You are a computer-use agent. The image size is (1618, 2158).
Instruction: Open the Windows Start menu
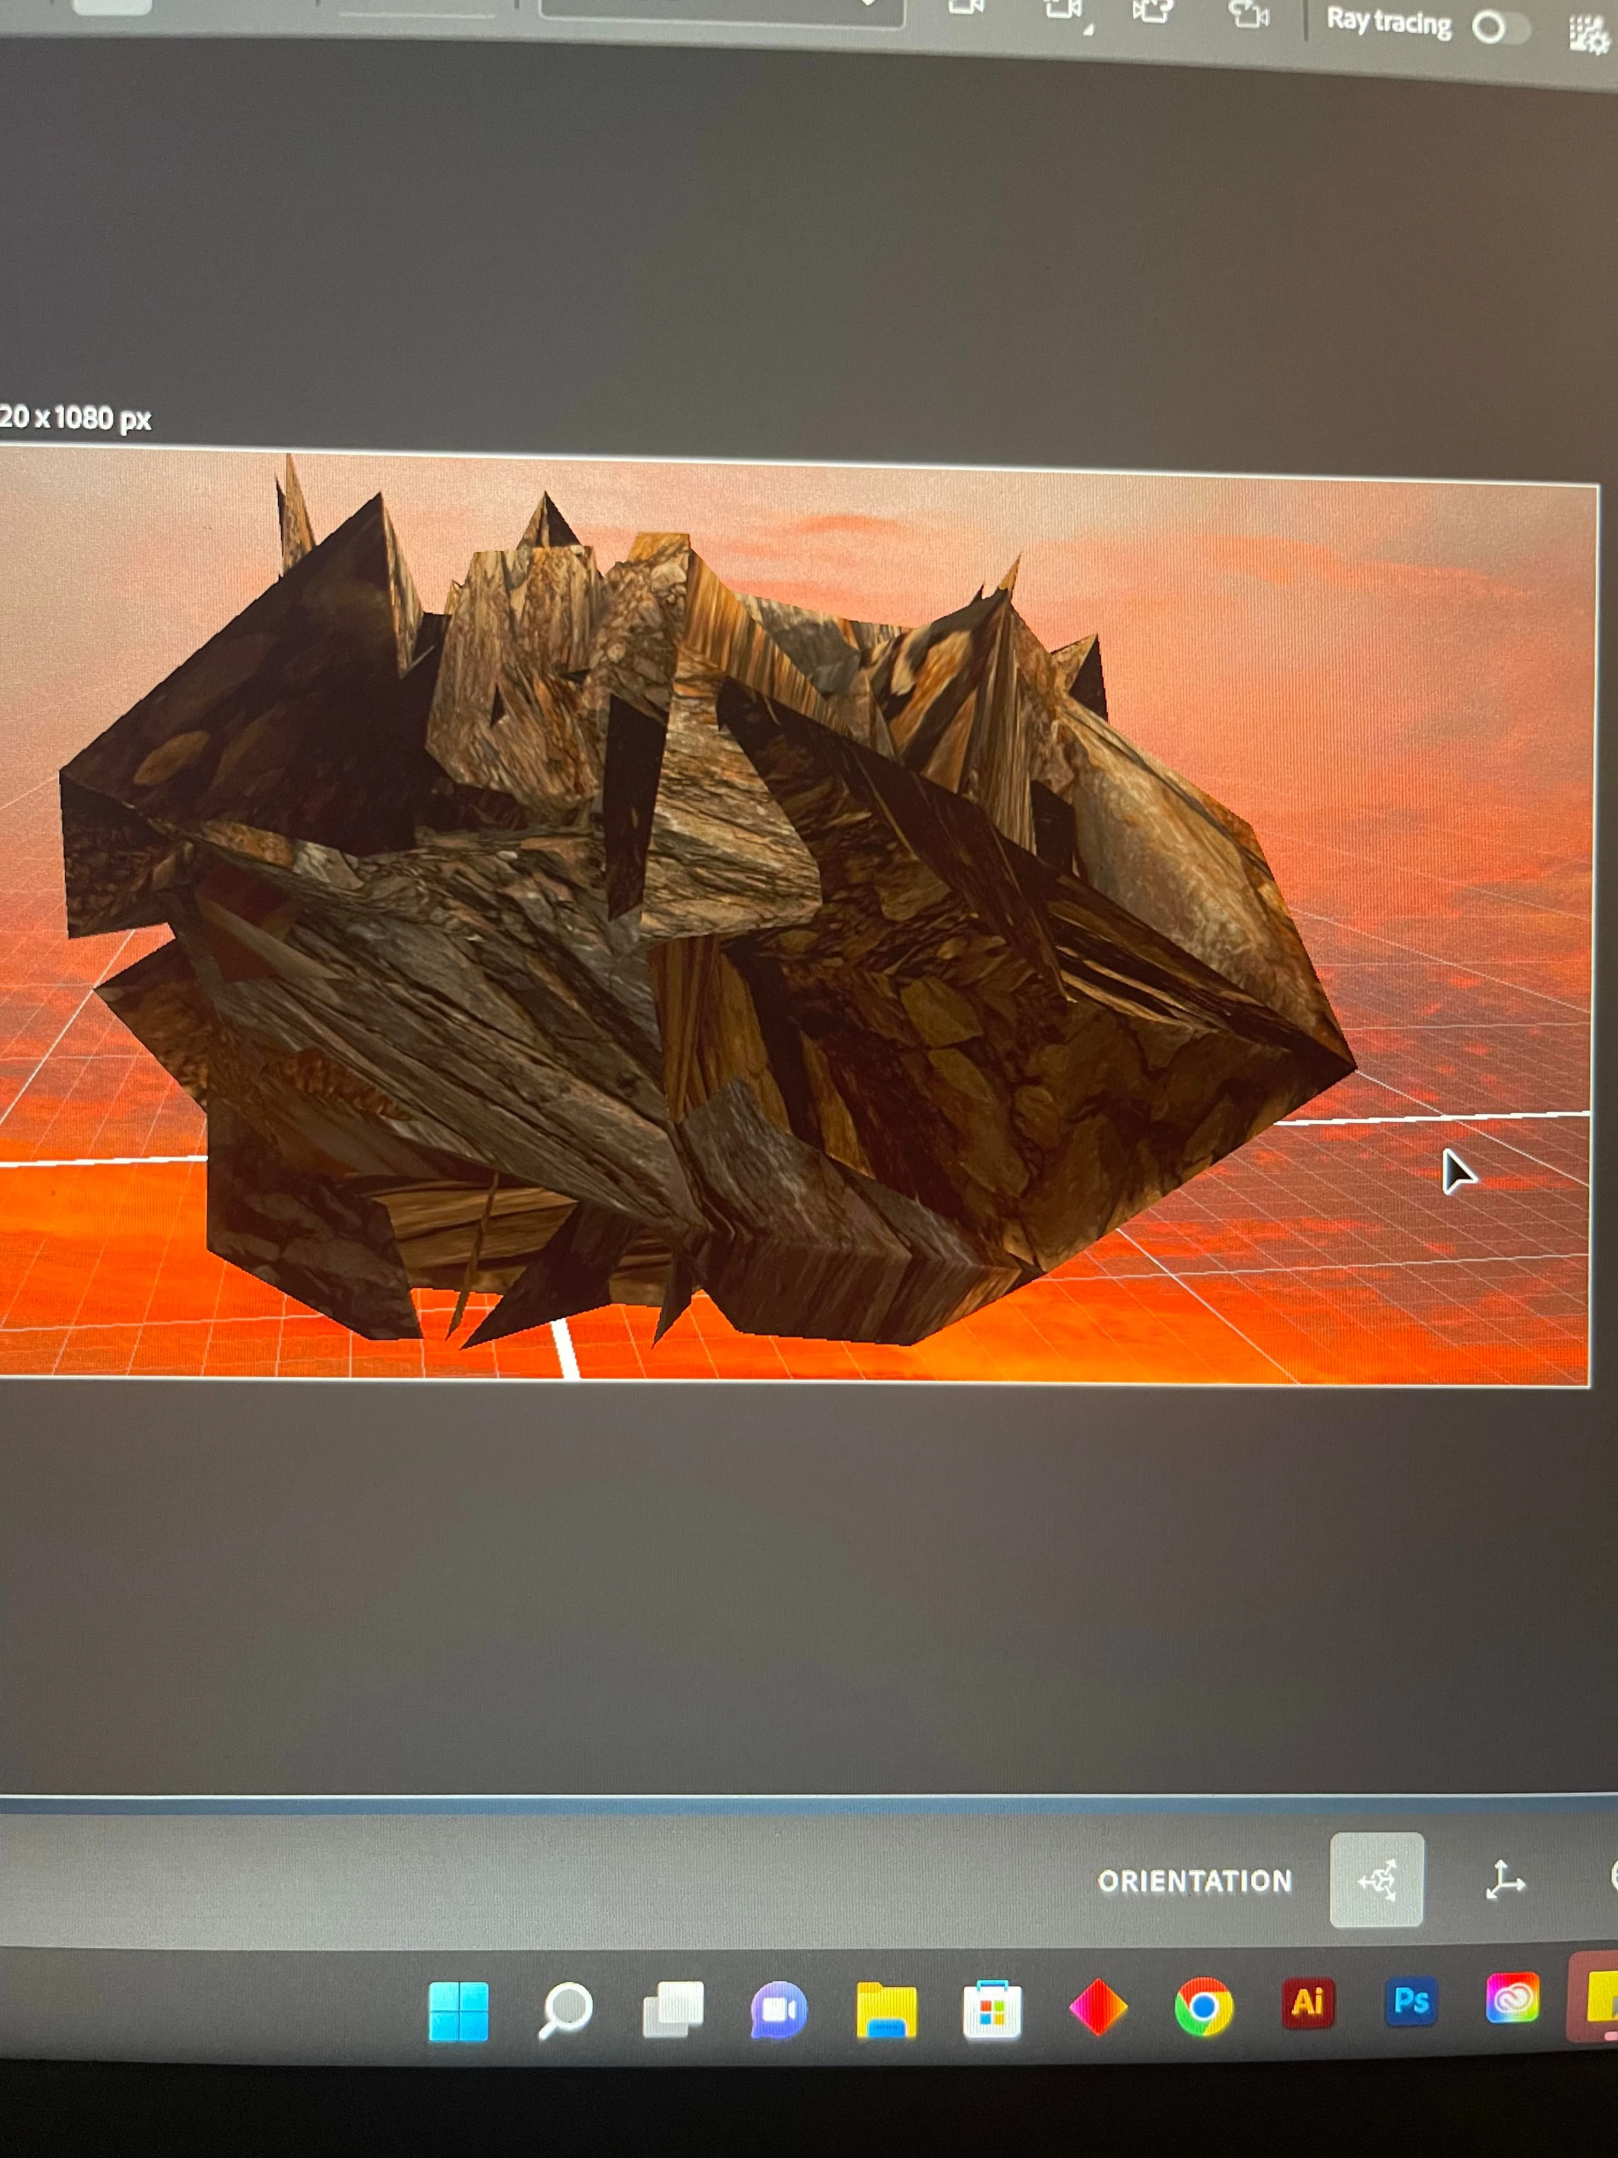coord(459,2012)
